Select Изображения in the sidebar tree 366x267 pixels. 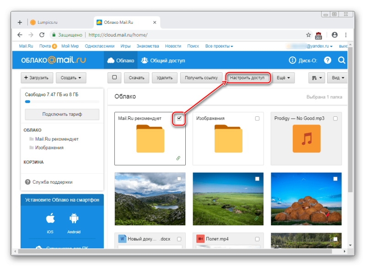[x=49, y=147]
